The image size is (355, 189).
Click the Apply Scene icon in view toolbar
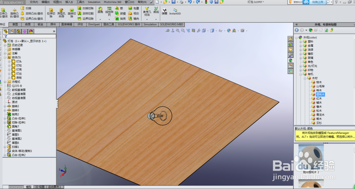(x=234, y=31)
